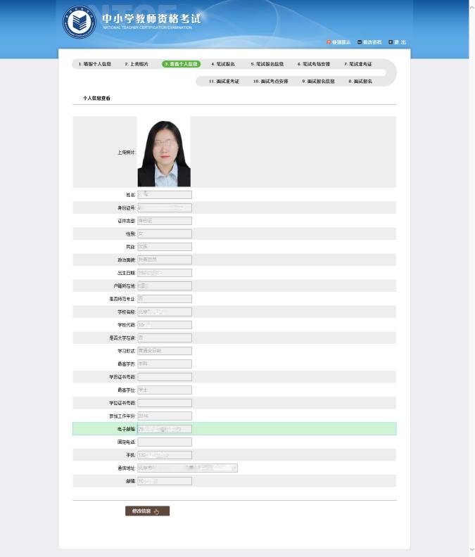Screen dimensions: 475x557
Task: Open 特别提示 link in header
Action: pyautogui.click(x=338, y=42)
